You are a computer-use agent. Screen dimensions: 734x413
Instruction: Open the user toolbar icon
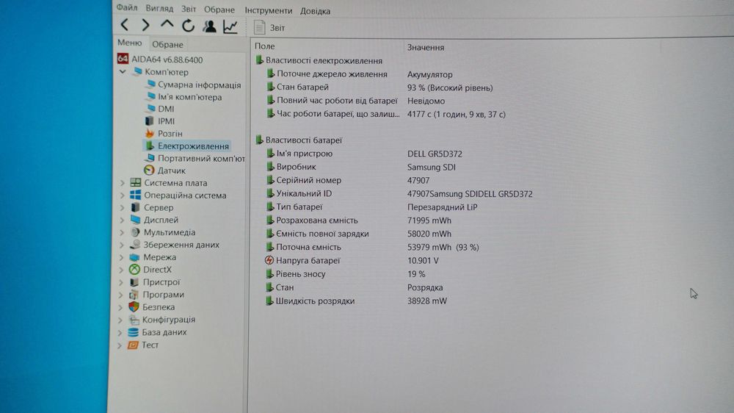coord(209,26)
